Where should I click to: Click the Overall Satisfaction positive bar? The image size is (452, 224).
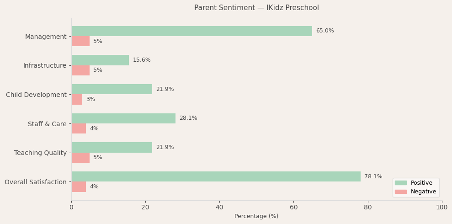[x=216, y=176]
